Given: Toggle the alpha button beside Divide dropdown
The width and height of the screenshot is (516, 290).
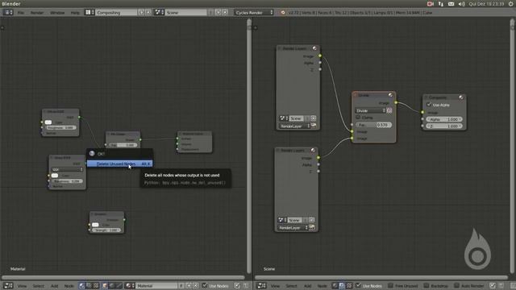Looking at the screenshot, I should point(389,110).
